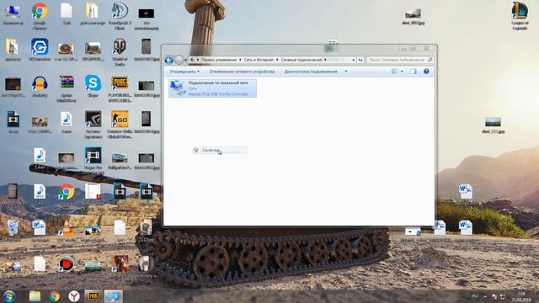This screenshot has width=539, height=303.
Task: Open the recent pages dropdown beside Forward
Action: pyautogui.click(x=185, y=60)
